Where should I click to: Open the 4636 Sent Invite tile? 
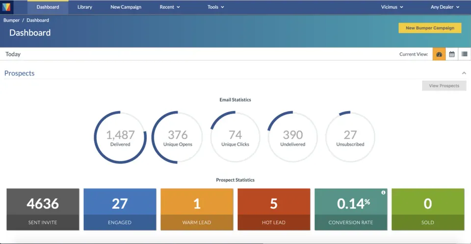coord(43,210)
